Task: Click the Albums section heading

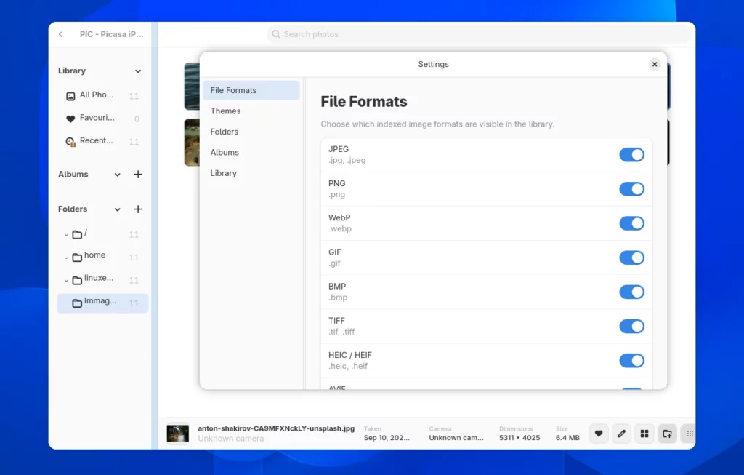Action: (x=73, y=175)
